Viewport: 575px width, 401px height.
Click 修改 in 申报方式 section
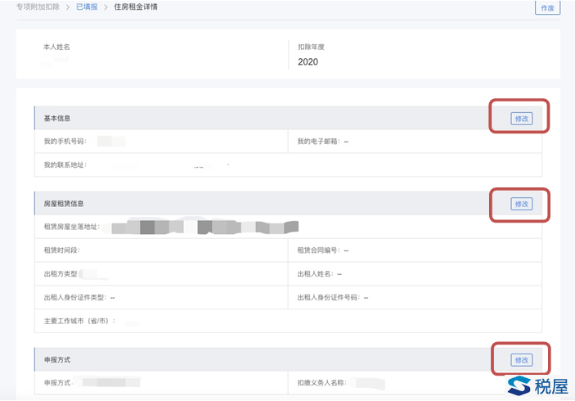pos(521,360)
